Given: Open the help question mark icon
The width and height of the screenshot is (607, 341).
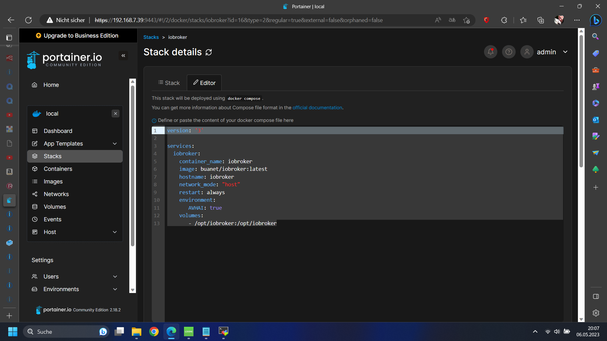Looking at the screenshot, I should pos(509,52).
